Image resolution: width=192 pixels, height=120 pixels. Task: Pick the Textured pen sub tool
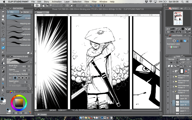pos(19,45)
